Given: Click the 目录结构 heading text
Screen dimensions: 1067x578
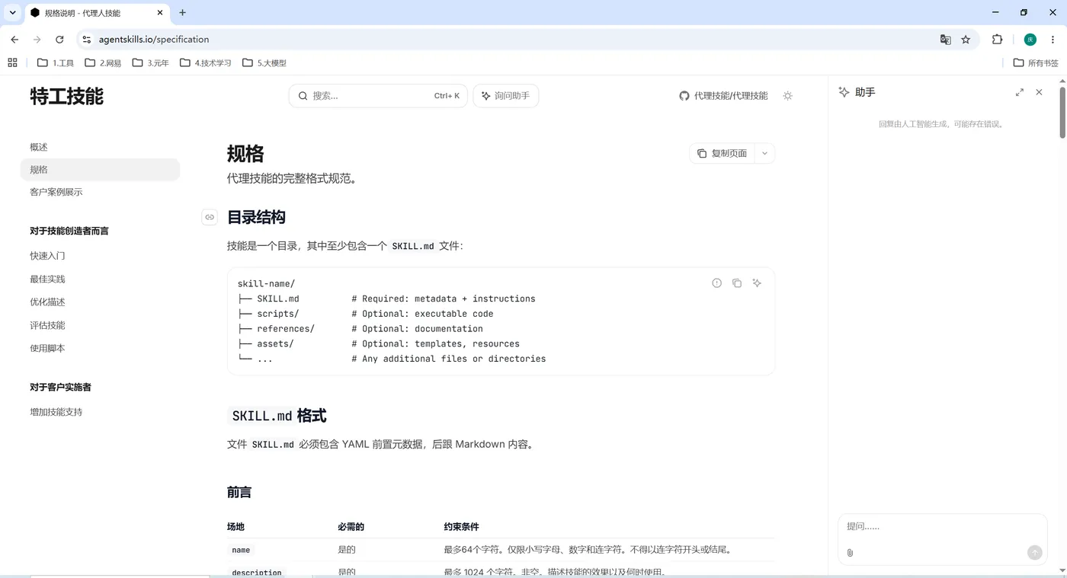Looking at the screenshot, I should 256,217.
